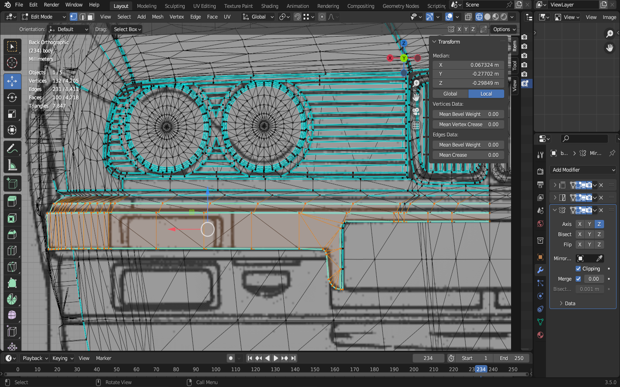
Task: Select the 3D Cursor tool
Action: [x=12, y=63]
